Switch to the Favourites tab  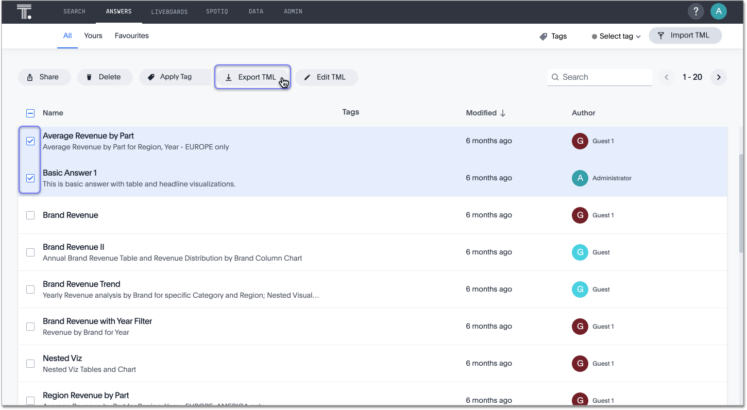click(x=131, y=36)
